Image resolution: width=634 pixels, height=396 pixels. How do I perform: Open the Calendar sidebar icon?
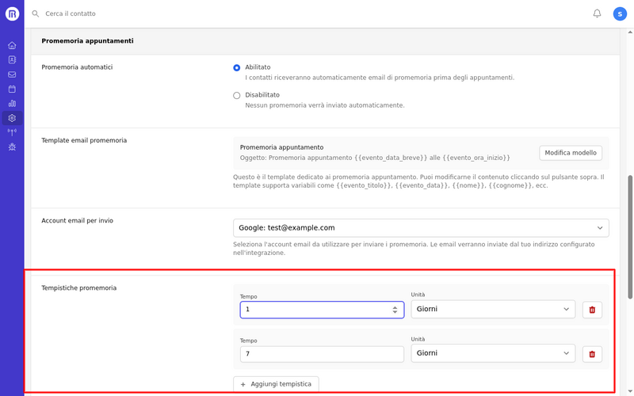(12, 89)
